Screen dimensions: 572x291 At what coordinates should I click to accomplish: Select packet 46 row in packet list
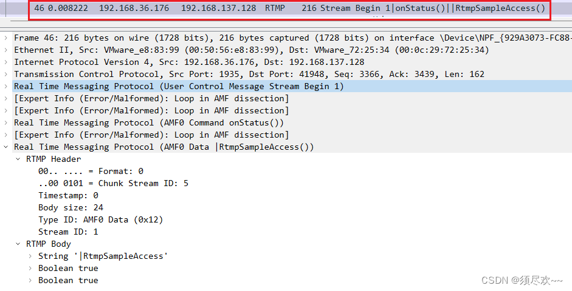pos(289,8)
